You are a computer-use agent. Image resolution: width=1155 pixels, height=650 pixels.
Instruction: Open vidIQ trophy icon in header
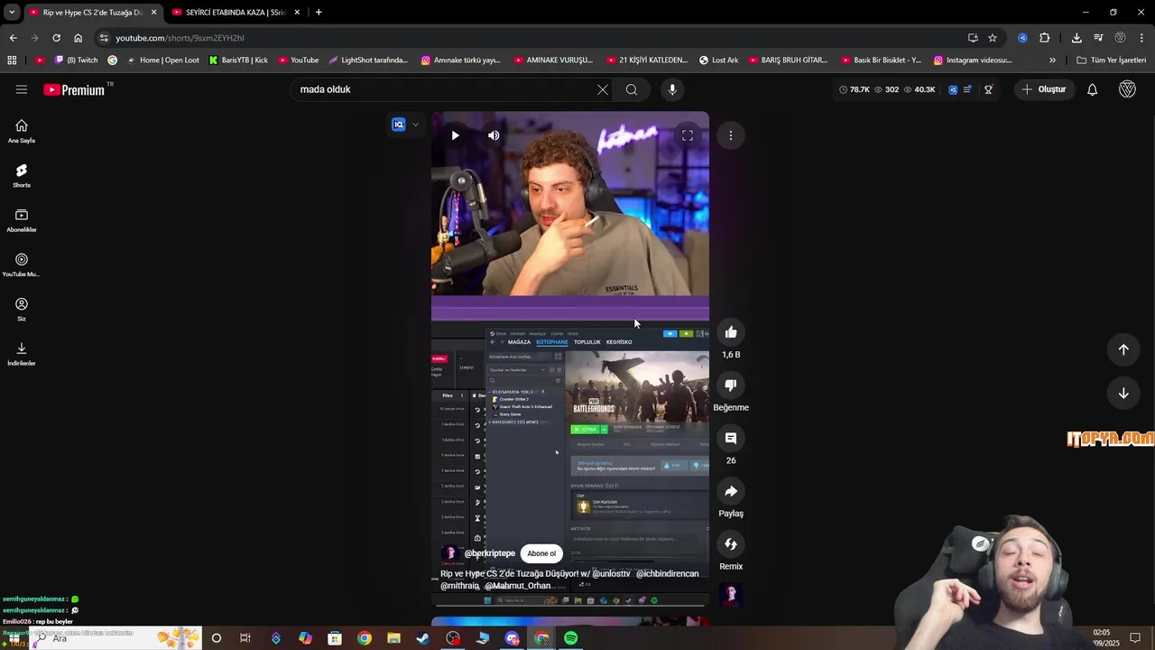coord(989,89)
